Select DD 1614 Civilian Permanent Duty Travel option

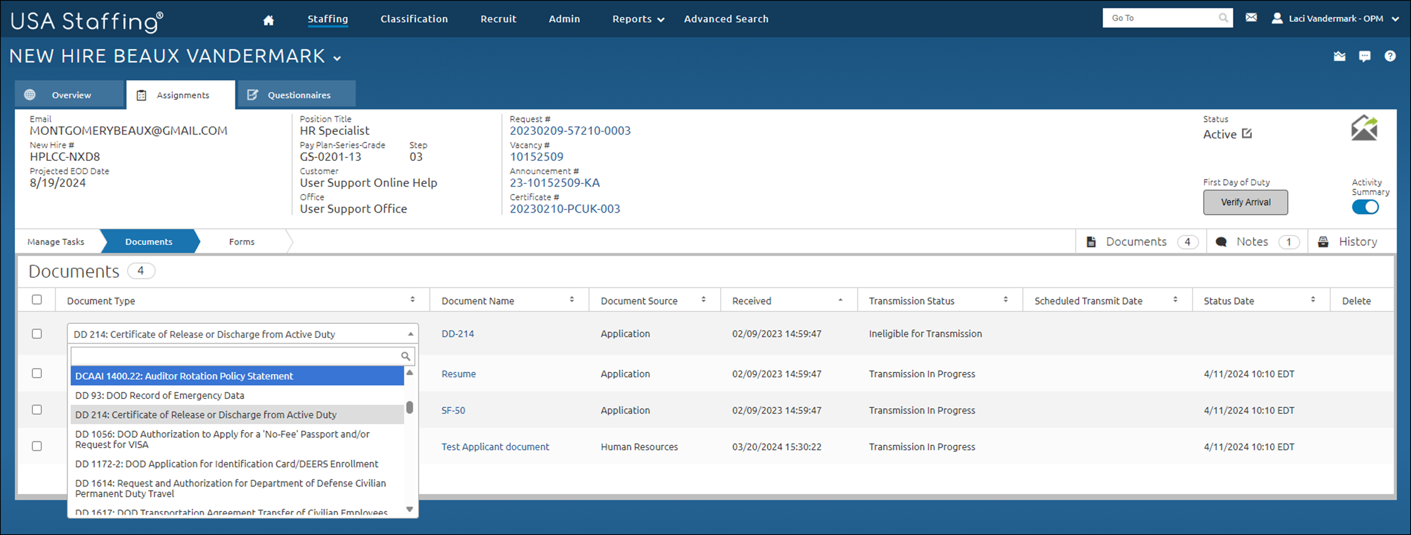[x=238, y=488]
